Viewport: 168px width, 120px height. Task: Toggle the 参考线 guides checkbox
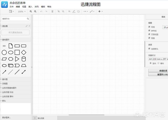[x=149, y=31]
